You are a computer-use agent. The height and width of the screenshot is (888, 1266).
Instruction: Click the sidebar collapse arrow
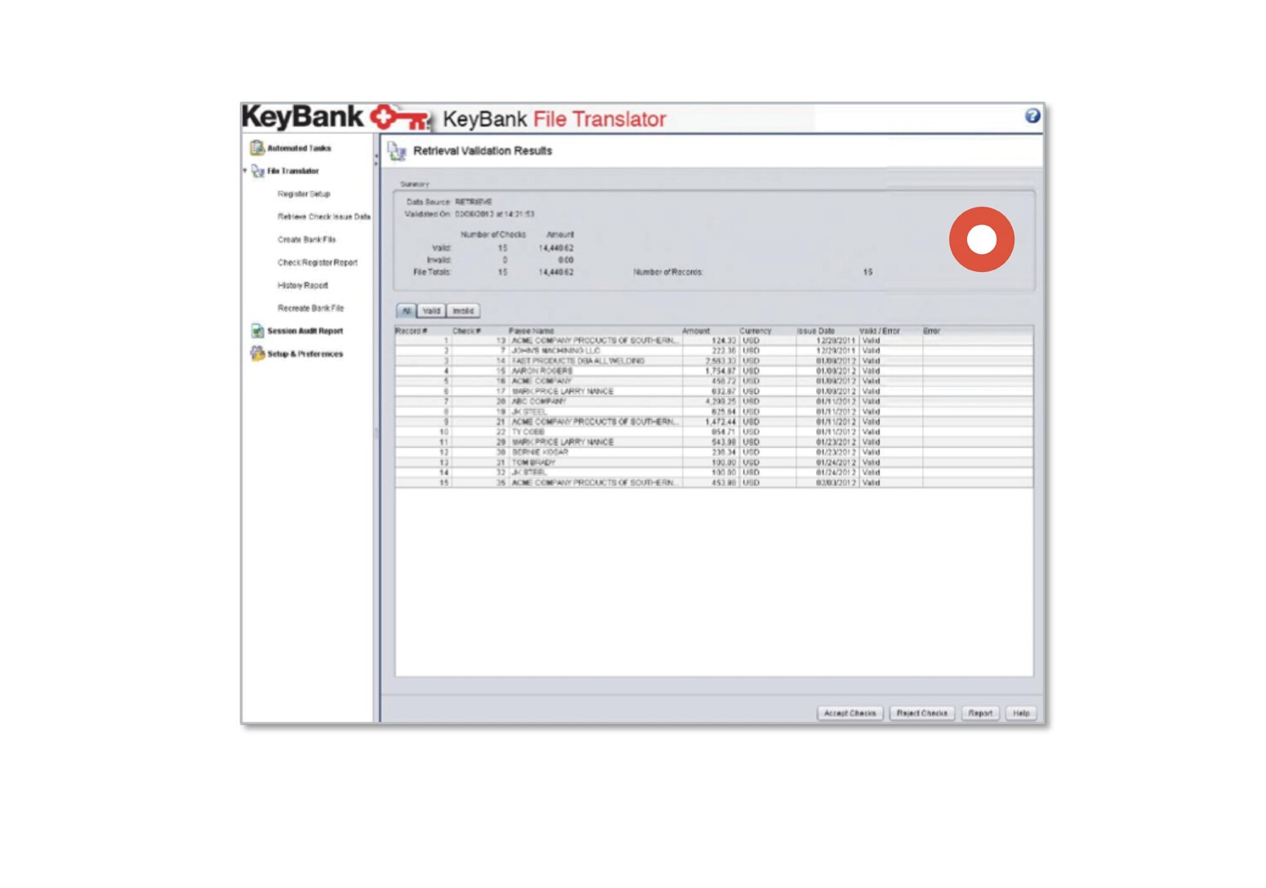[377, 158]
